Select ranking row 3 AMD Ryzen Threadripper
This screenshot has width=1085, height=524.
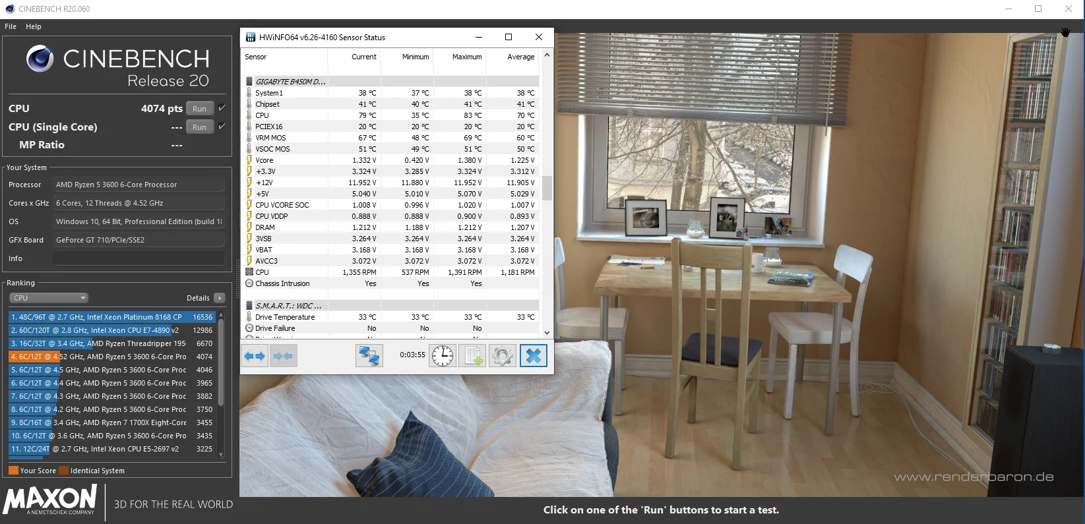[x=112, y=343]
